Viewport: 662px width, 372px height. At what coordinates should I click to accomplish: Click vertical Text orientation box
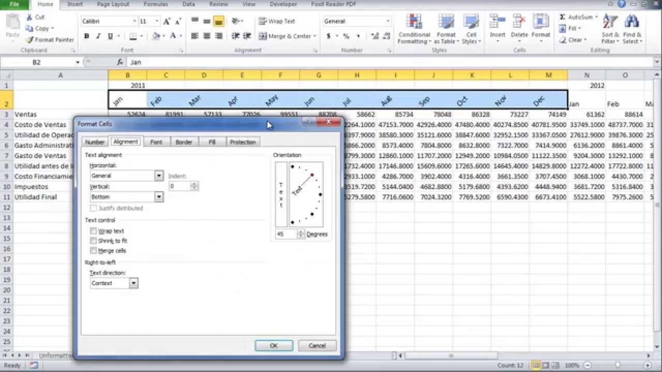click(281, 194)
